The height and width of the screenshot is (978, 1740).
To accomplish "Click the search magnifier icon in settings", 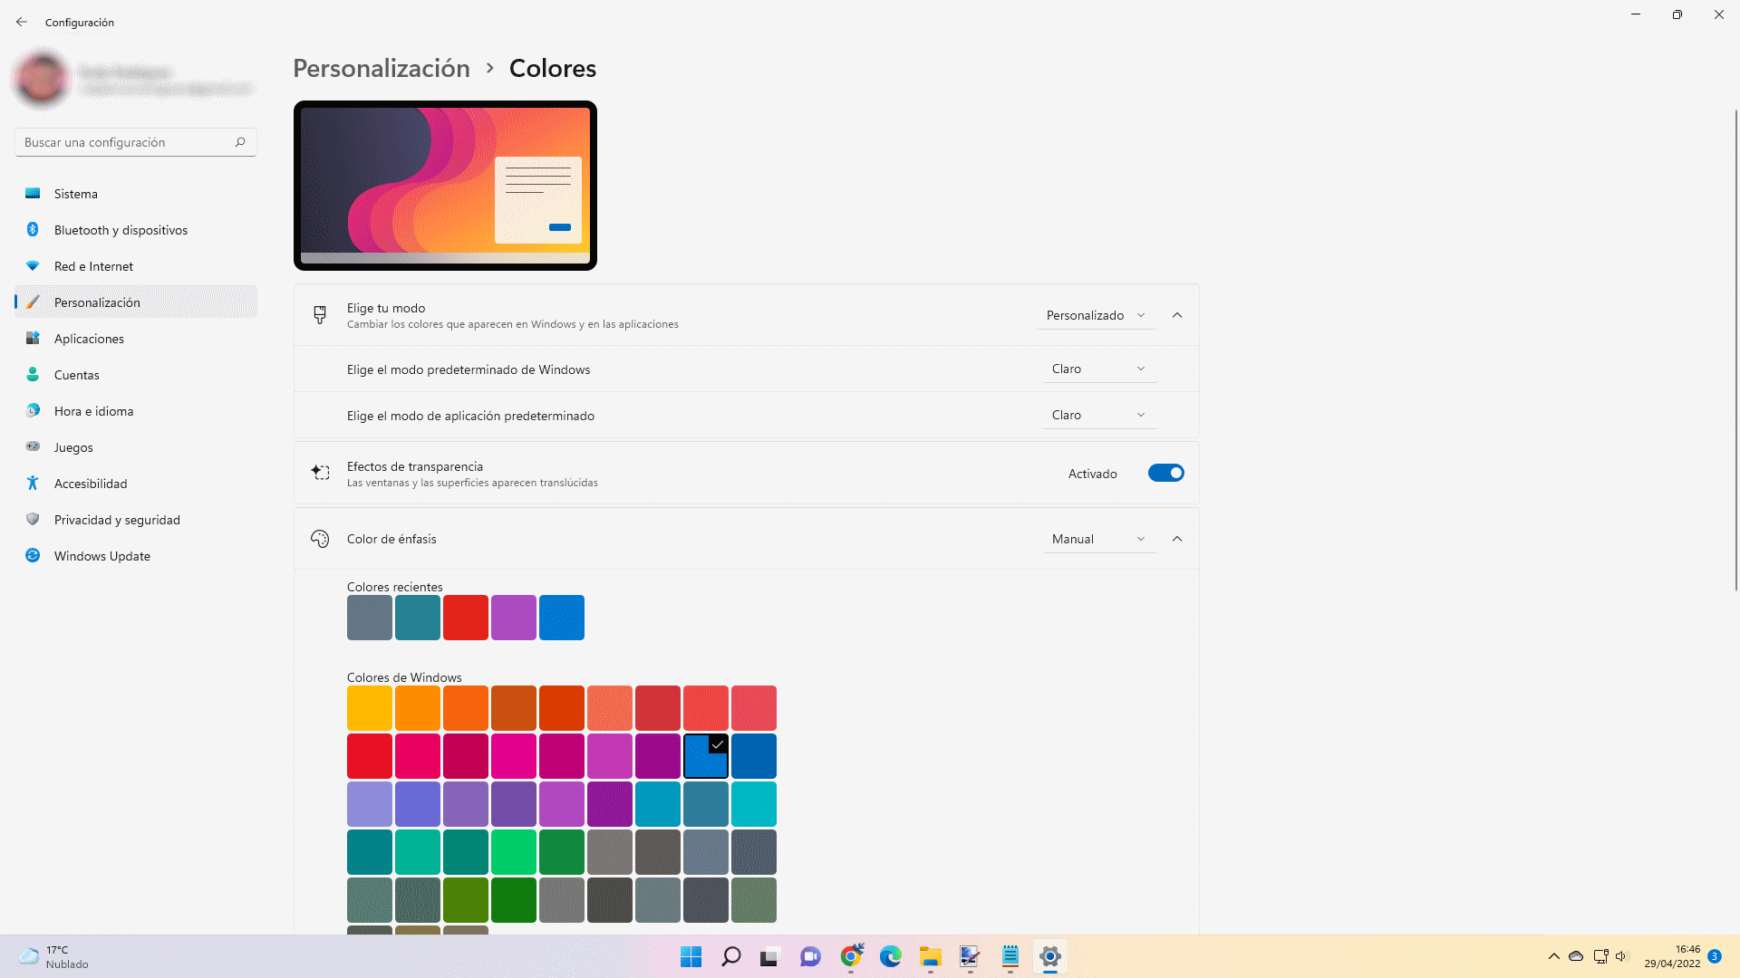I will [240, 142].
